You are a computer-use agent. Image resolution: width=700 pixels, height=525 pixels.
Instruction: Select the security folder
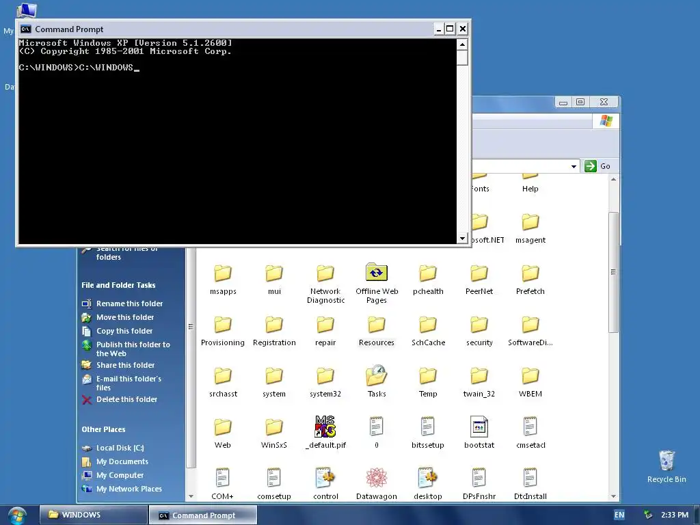[x=479, y=331]
